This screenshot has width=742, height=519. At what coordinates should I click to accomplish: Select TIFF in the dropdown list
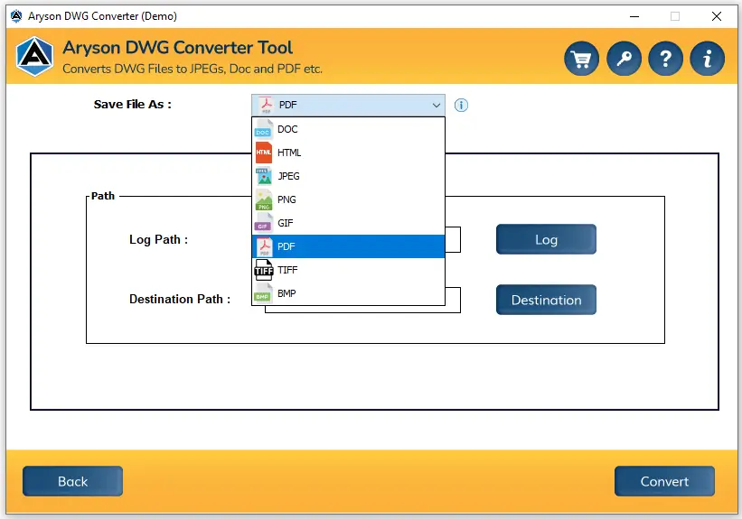click(x=348, y=270)
